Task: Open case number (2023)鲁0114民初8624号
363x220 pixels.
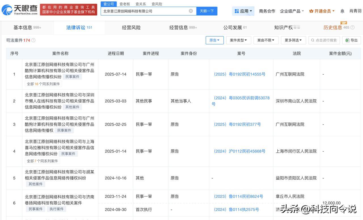Action: (x=239, y=196)
